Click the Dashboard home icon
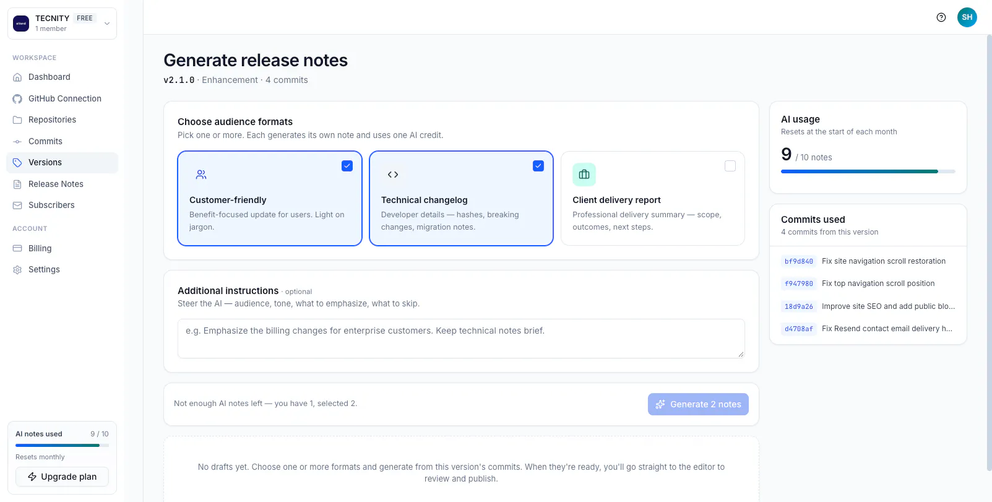This screenshot has height=502, width=992. (17, 77)
